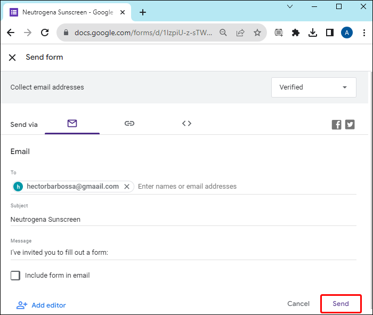Image resolution: width=373 pixels, height=315 pixels.
Task: Bookmark this page with the star
Action: [257, 33]
